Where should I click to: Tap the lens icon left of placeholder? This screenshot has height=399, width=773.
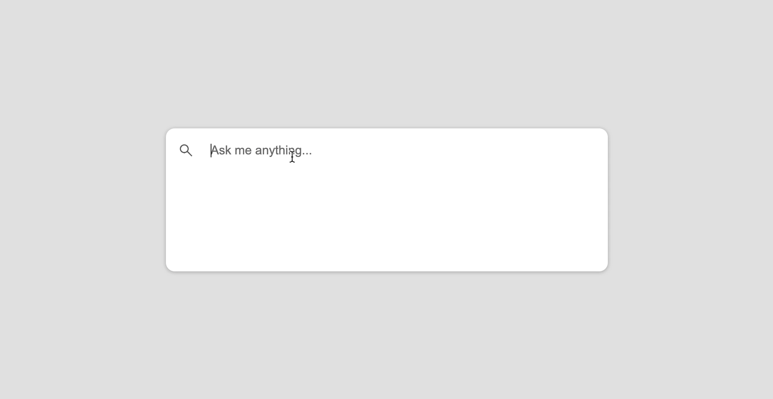[x=186, y=150]
